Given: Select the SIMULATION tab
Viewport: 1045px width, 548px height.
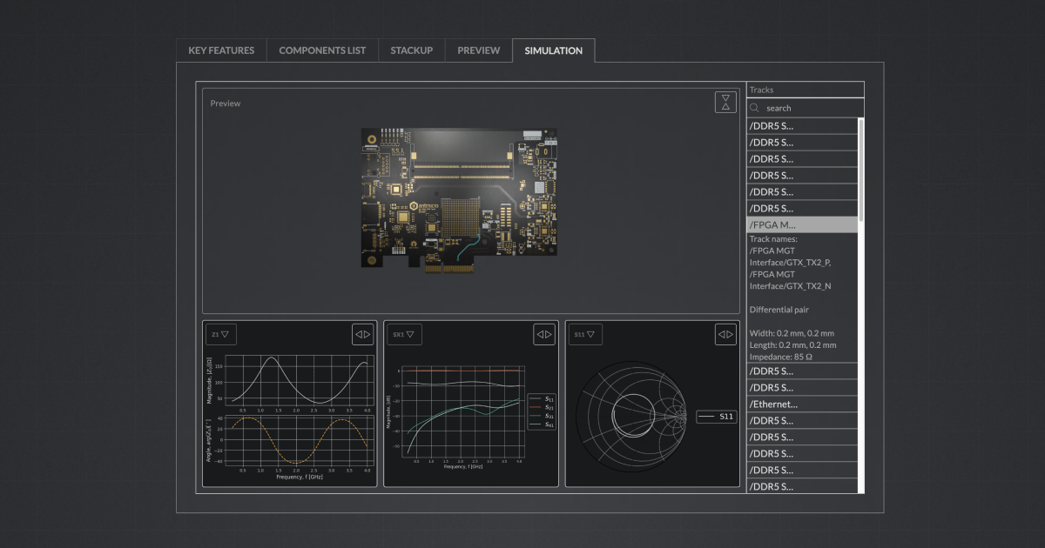Looking at the screenshot, I should click(x=554, y=50).
